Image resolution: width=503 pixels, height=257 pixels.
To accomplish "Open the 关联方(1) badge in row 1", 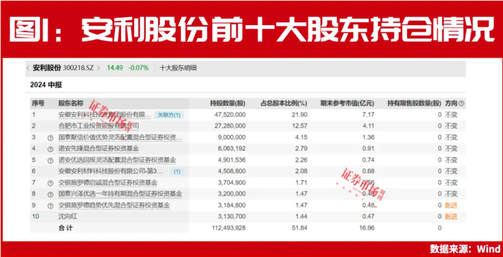I will click(x=169, y=115).
